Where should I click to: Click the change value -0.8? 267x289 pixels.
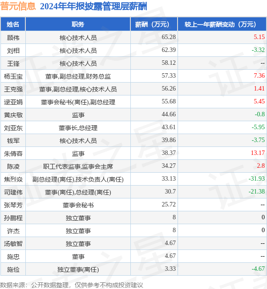tap(259, 114)
